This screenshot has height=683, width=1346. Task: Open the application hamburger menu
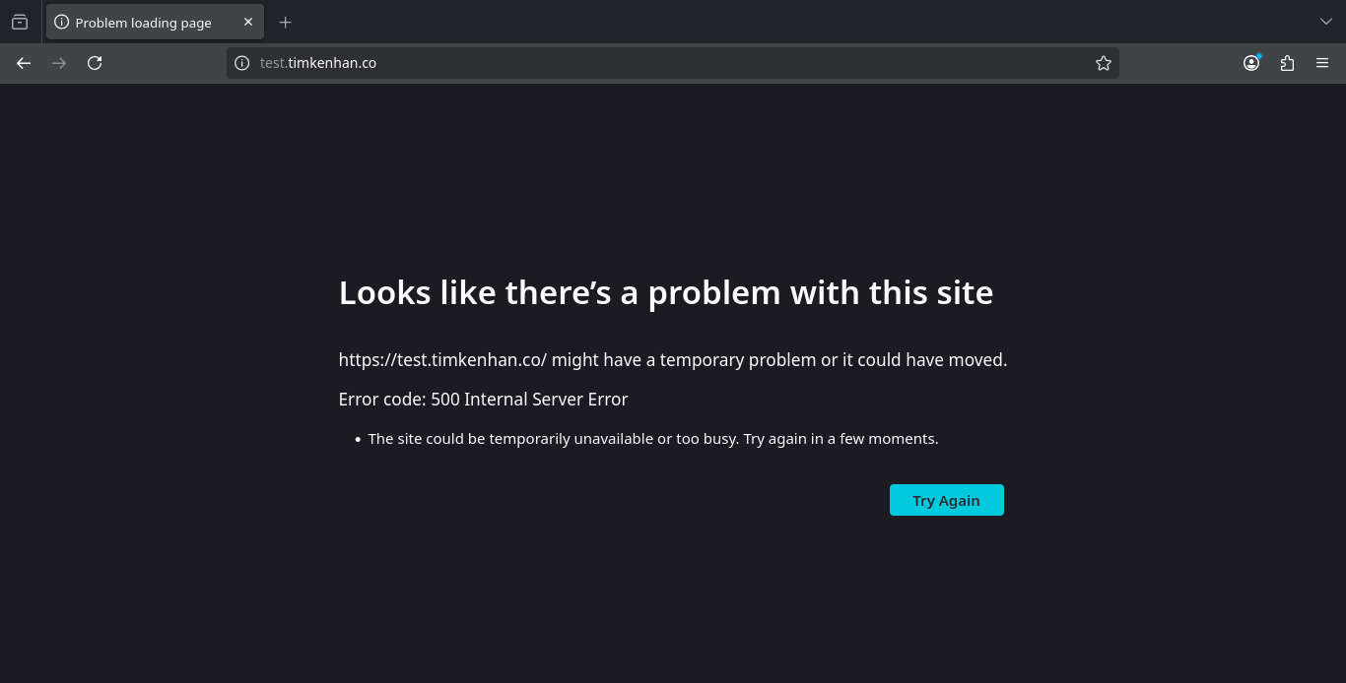click(x=1322, y=62)
